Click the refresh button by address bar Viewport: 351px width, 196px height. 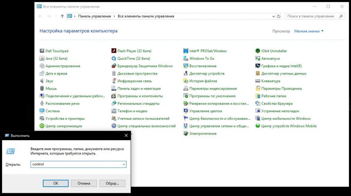click(x=279, y=16)
